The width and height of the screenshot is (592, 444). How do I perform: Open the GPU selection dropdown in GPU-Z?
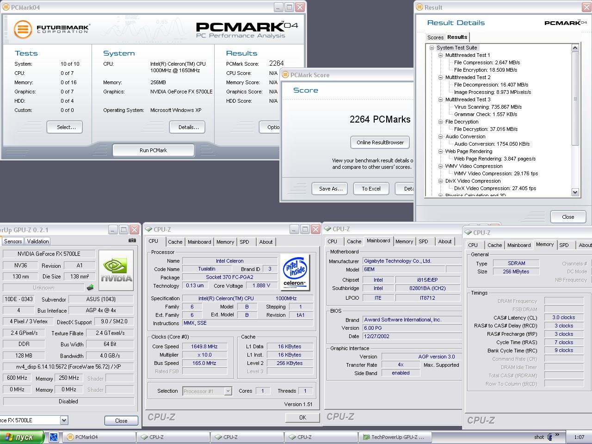tap(64, 420)
